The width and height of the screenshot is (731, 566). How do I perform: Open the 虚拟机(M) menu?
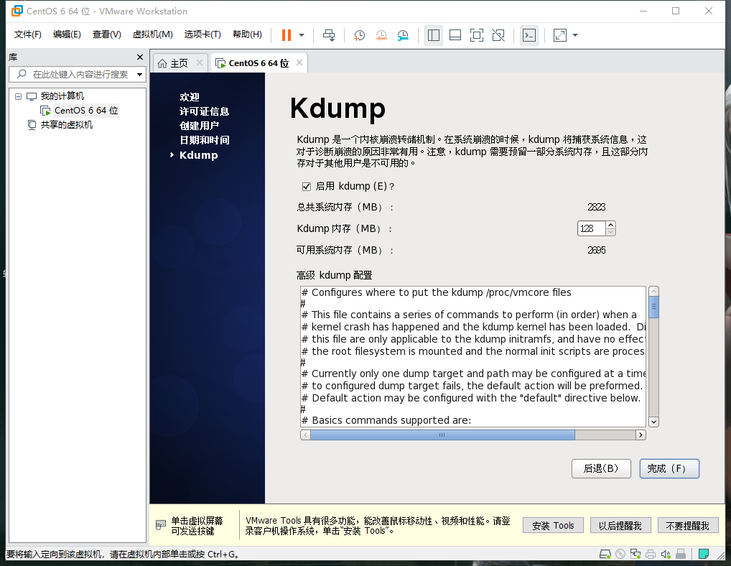152,34
